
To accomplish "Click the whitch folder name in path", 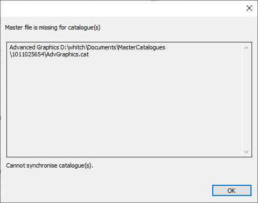I will (x=77, y=47).
